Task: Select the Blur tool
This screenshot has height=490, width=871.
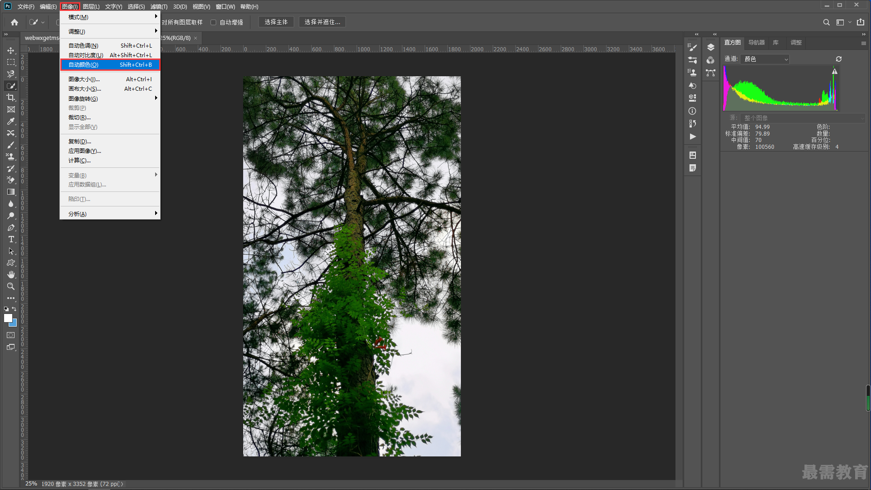Action: [11, 204]
